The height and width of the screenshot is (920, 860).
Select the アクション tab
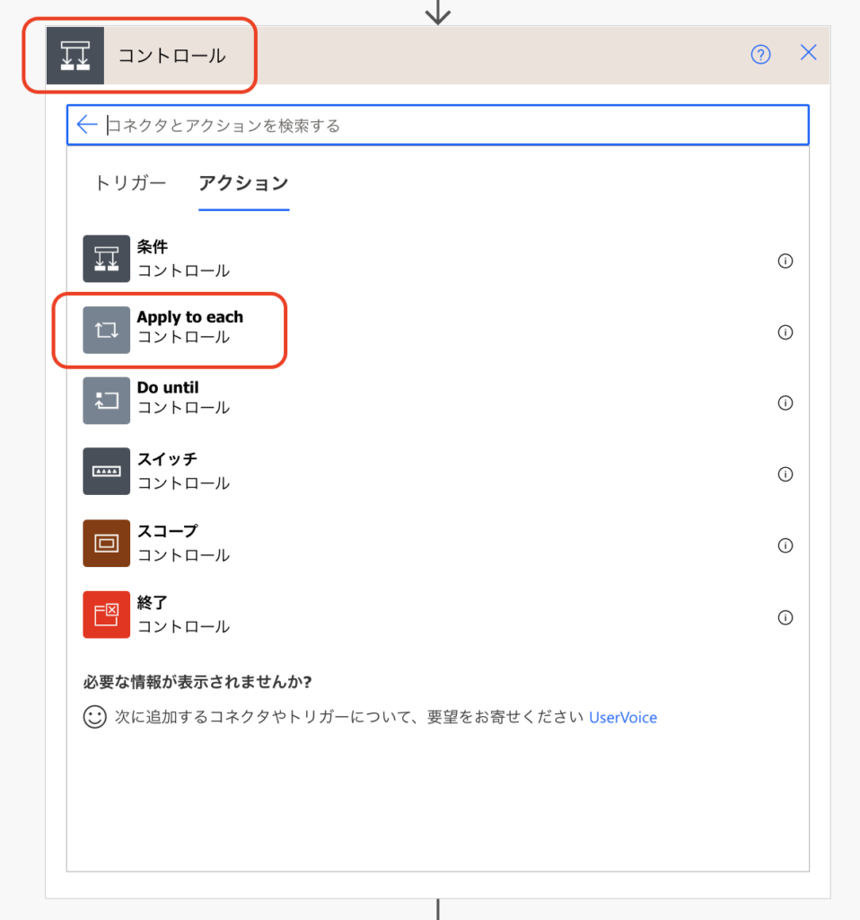[x=243, y=183]
